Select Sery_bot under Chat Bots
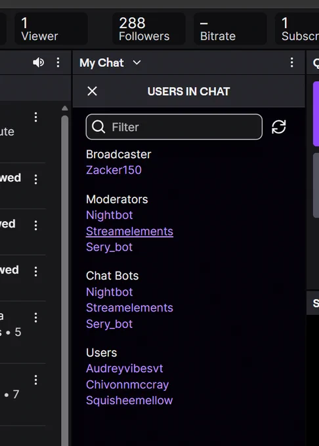 [x=109, y=324]
